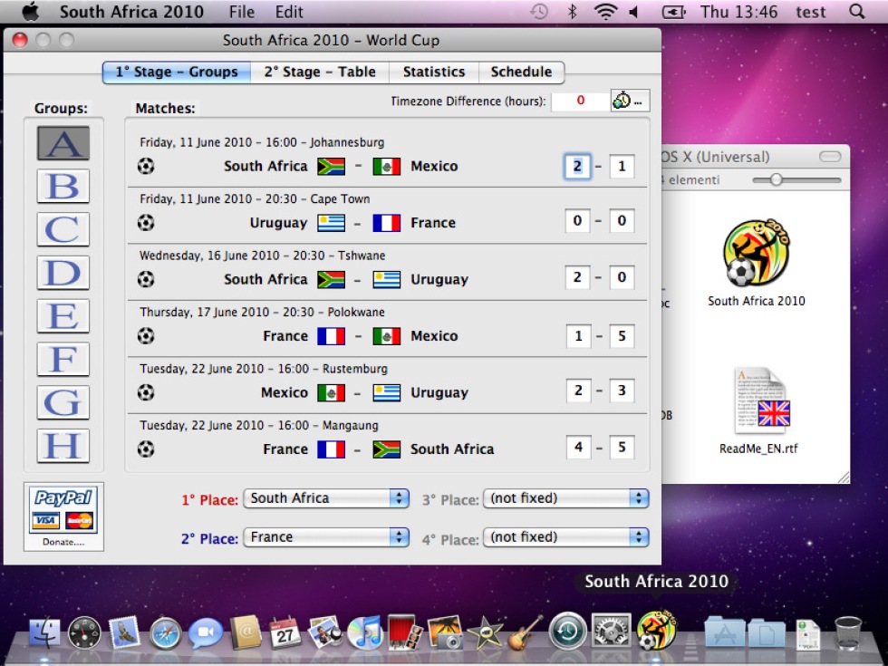
Task: Switch to 2° Stage – Table tab
Action: (x=320, y=72)
